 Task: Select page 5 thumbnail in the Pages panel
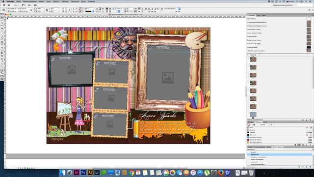(x=253, y=90)
